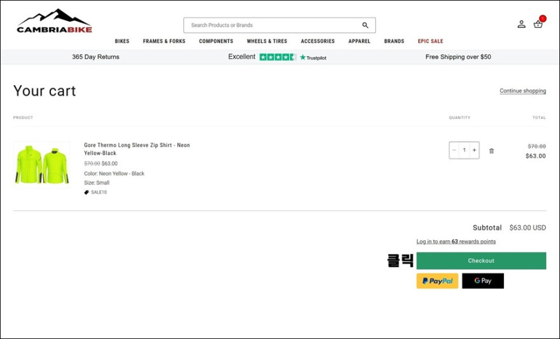Click the quantity value field
The width and height of the screenshot is (560, 339).
point(465,150)
